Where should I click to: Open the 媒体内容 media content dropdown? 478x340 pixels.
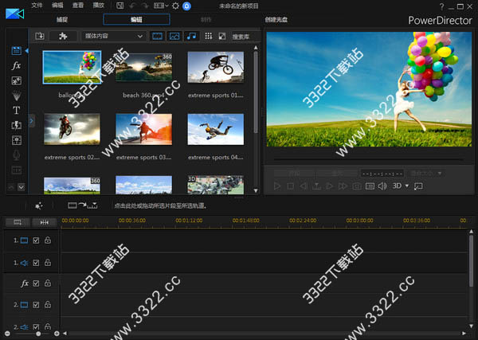(x=113, y=37)
